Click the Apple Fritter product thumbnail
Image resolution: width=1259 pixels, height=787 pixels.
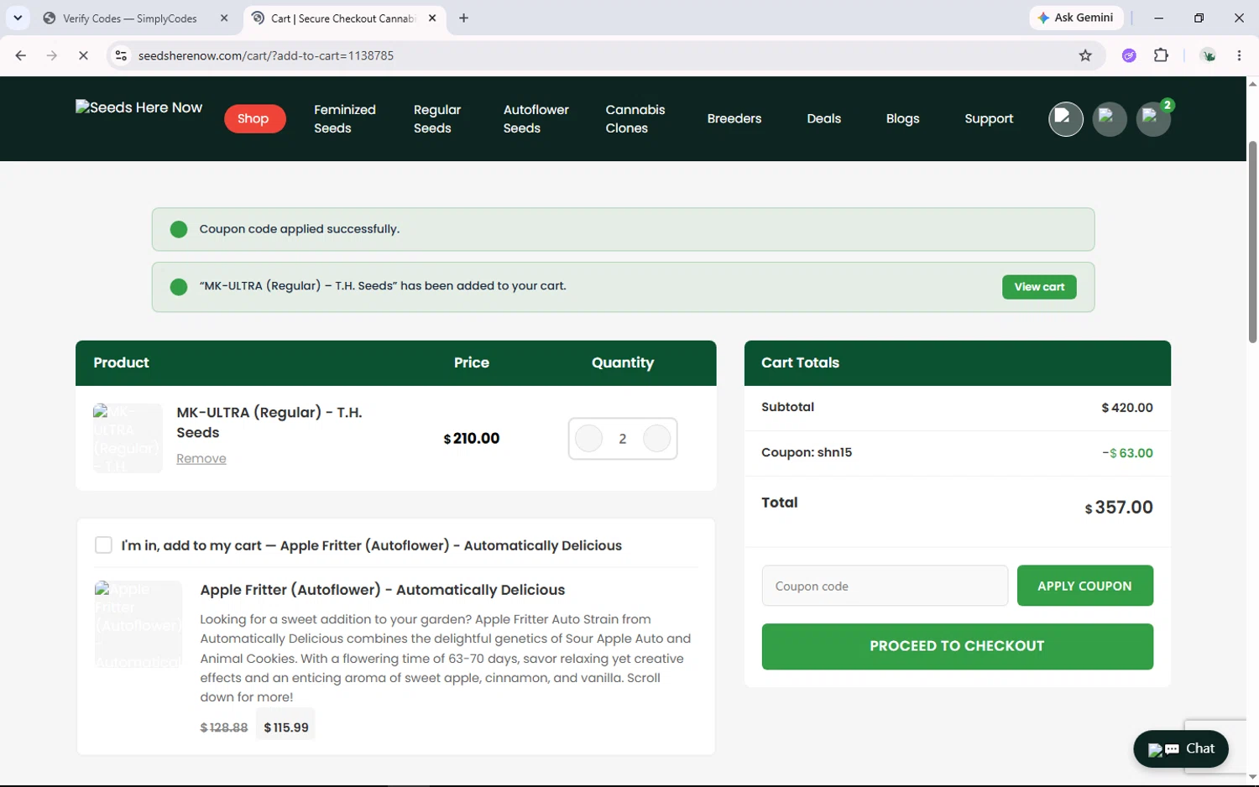pyautogui.click(x=138, y=624)
